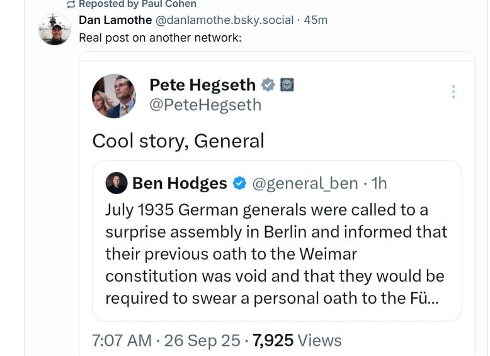Click the 7:07 AM · 26 Sep 25 timestamp
This screenshot has width=490, height=356.
tap(166, 341)
